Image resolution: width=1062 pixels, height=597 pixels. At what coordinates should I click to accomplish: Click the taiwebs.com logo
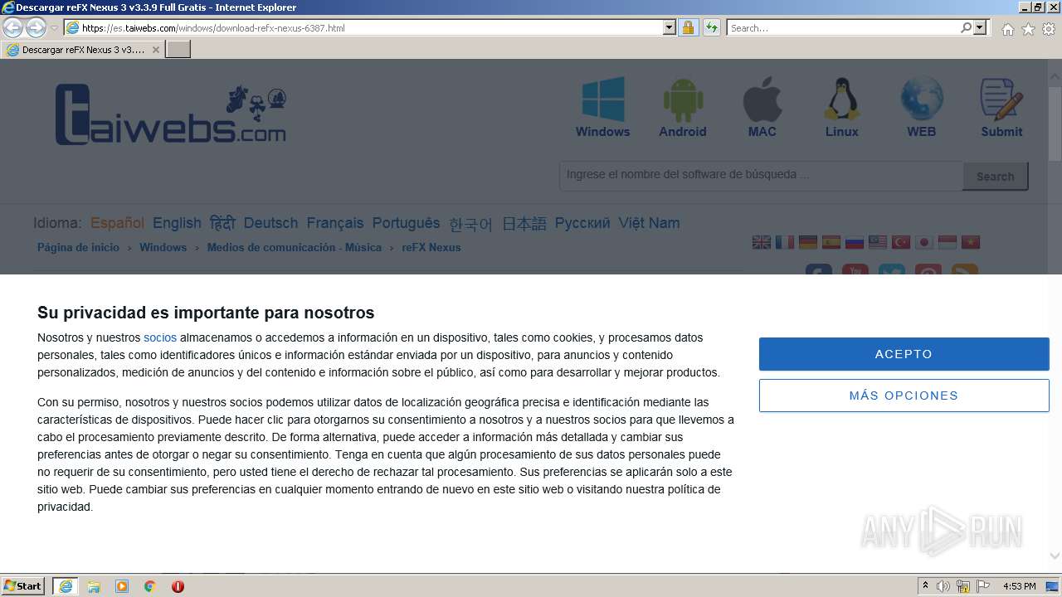tap(170, 115)
